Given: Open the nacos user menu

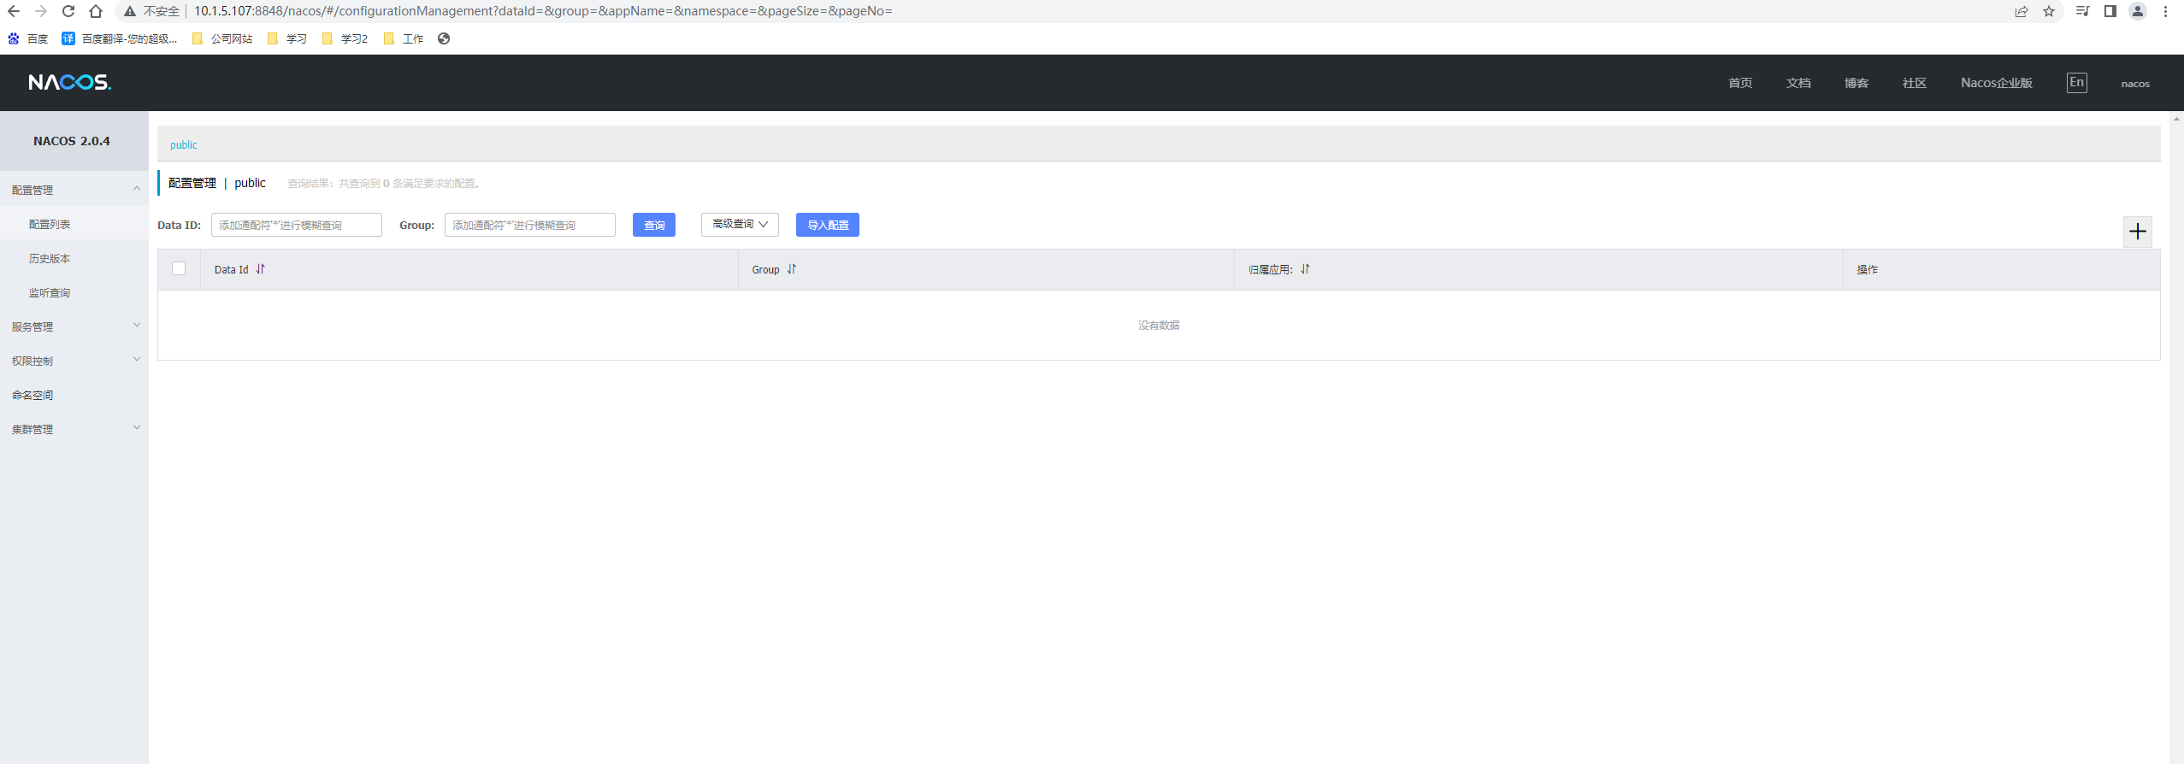Looking at the screenshot, I should tap(2135, 84).
